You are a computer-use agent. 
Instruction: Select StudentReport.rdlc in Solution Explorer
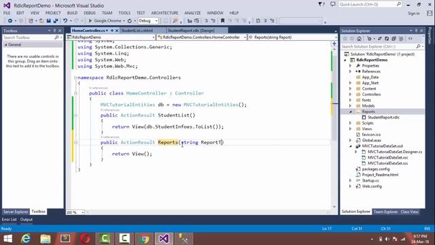pos(383,118)
